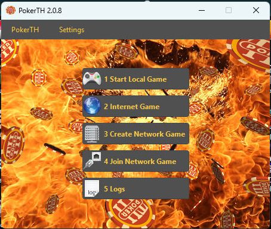Select the Join Network Game label
The width and height of the screenshot is (271, 229).
tap(140, 161)
